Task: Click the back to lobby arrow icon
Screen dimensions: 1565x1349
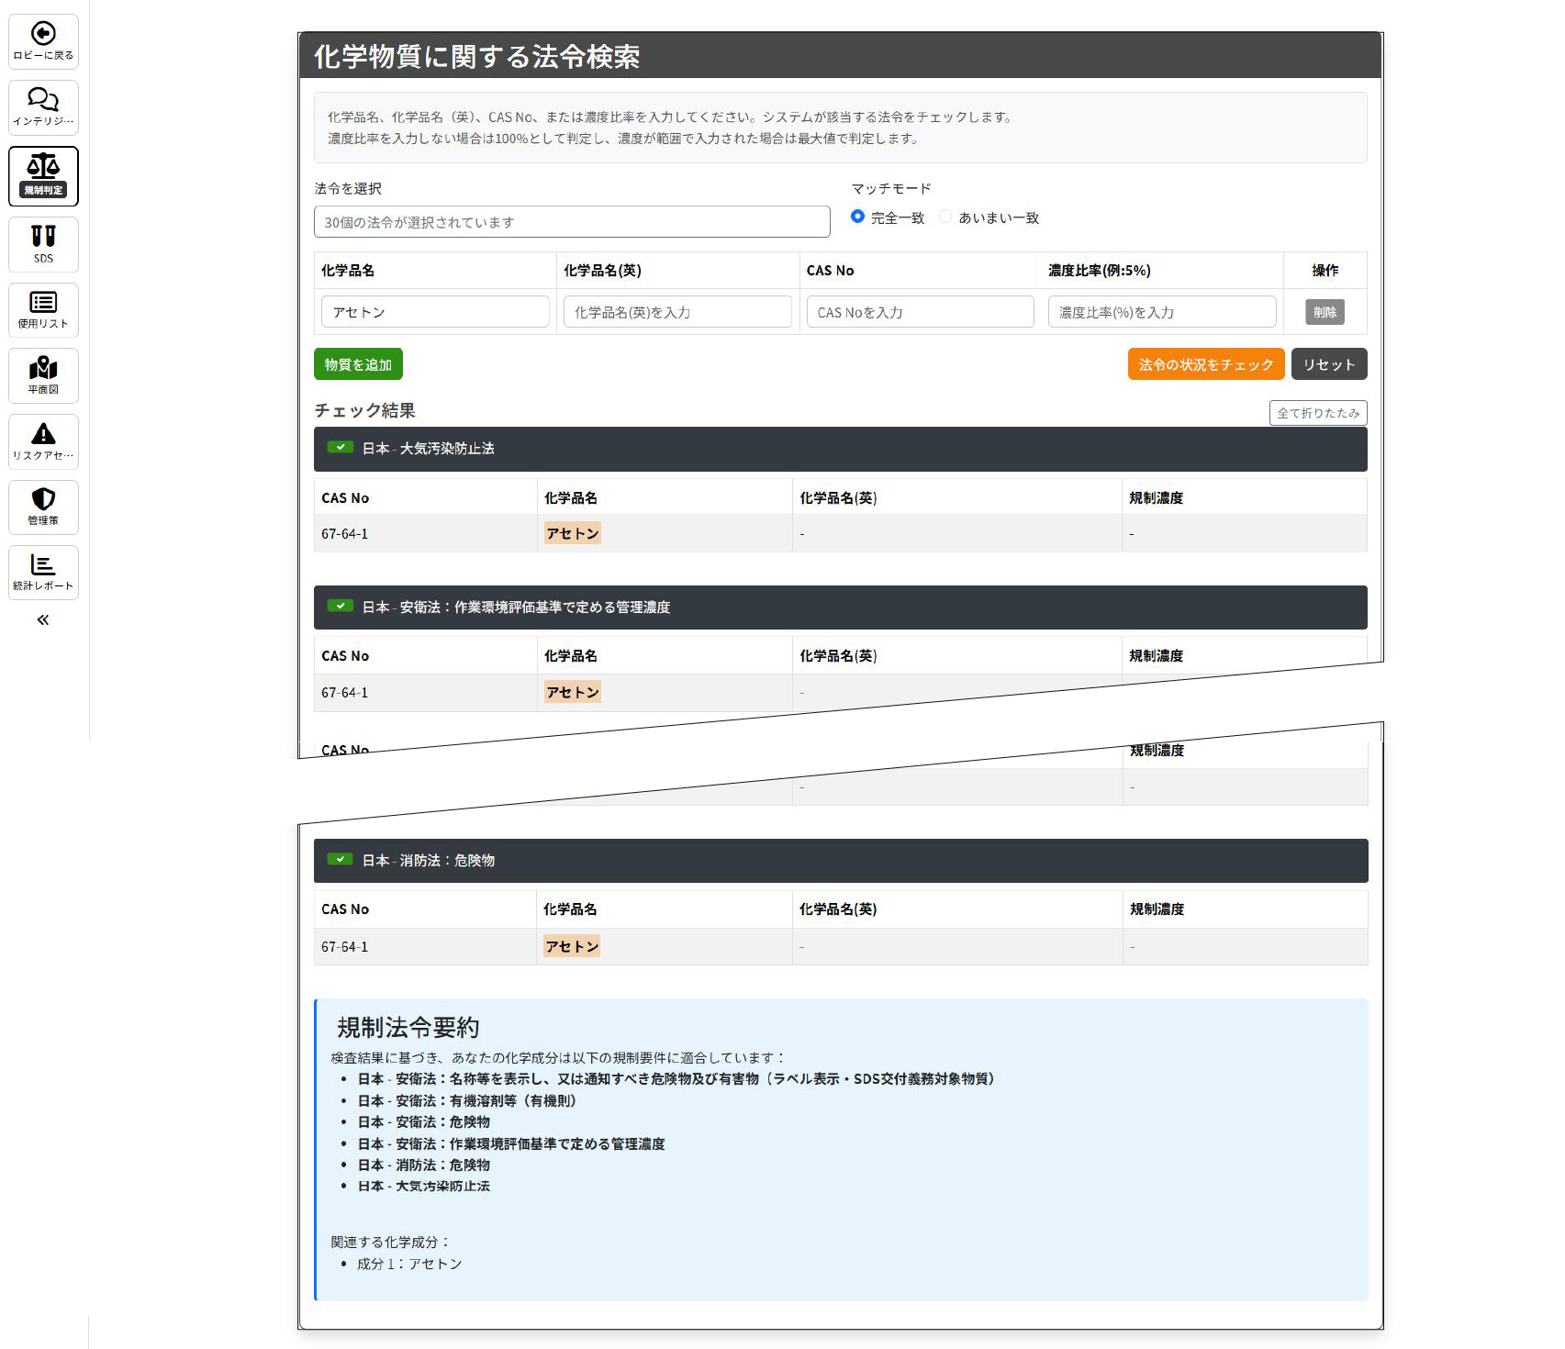Action: click(43, 34)
